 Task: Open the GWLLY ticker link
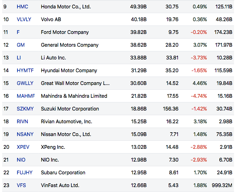25,83
